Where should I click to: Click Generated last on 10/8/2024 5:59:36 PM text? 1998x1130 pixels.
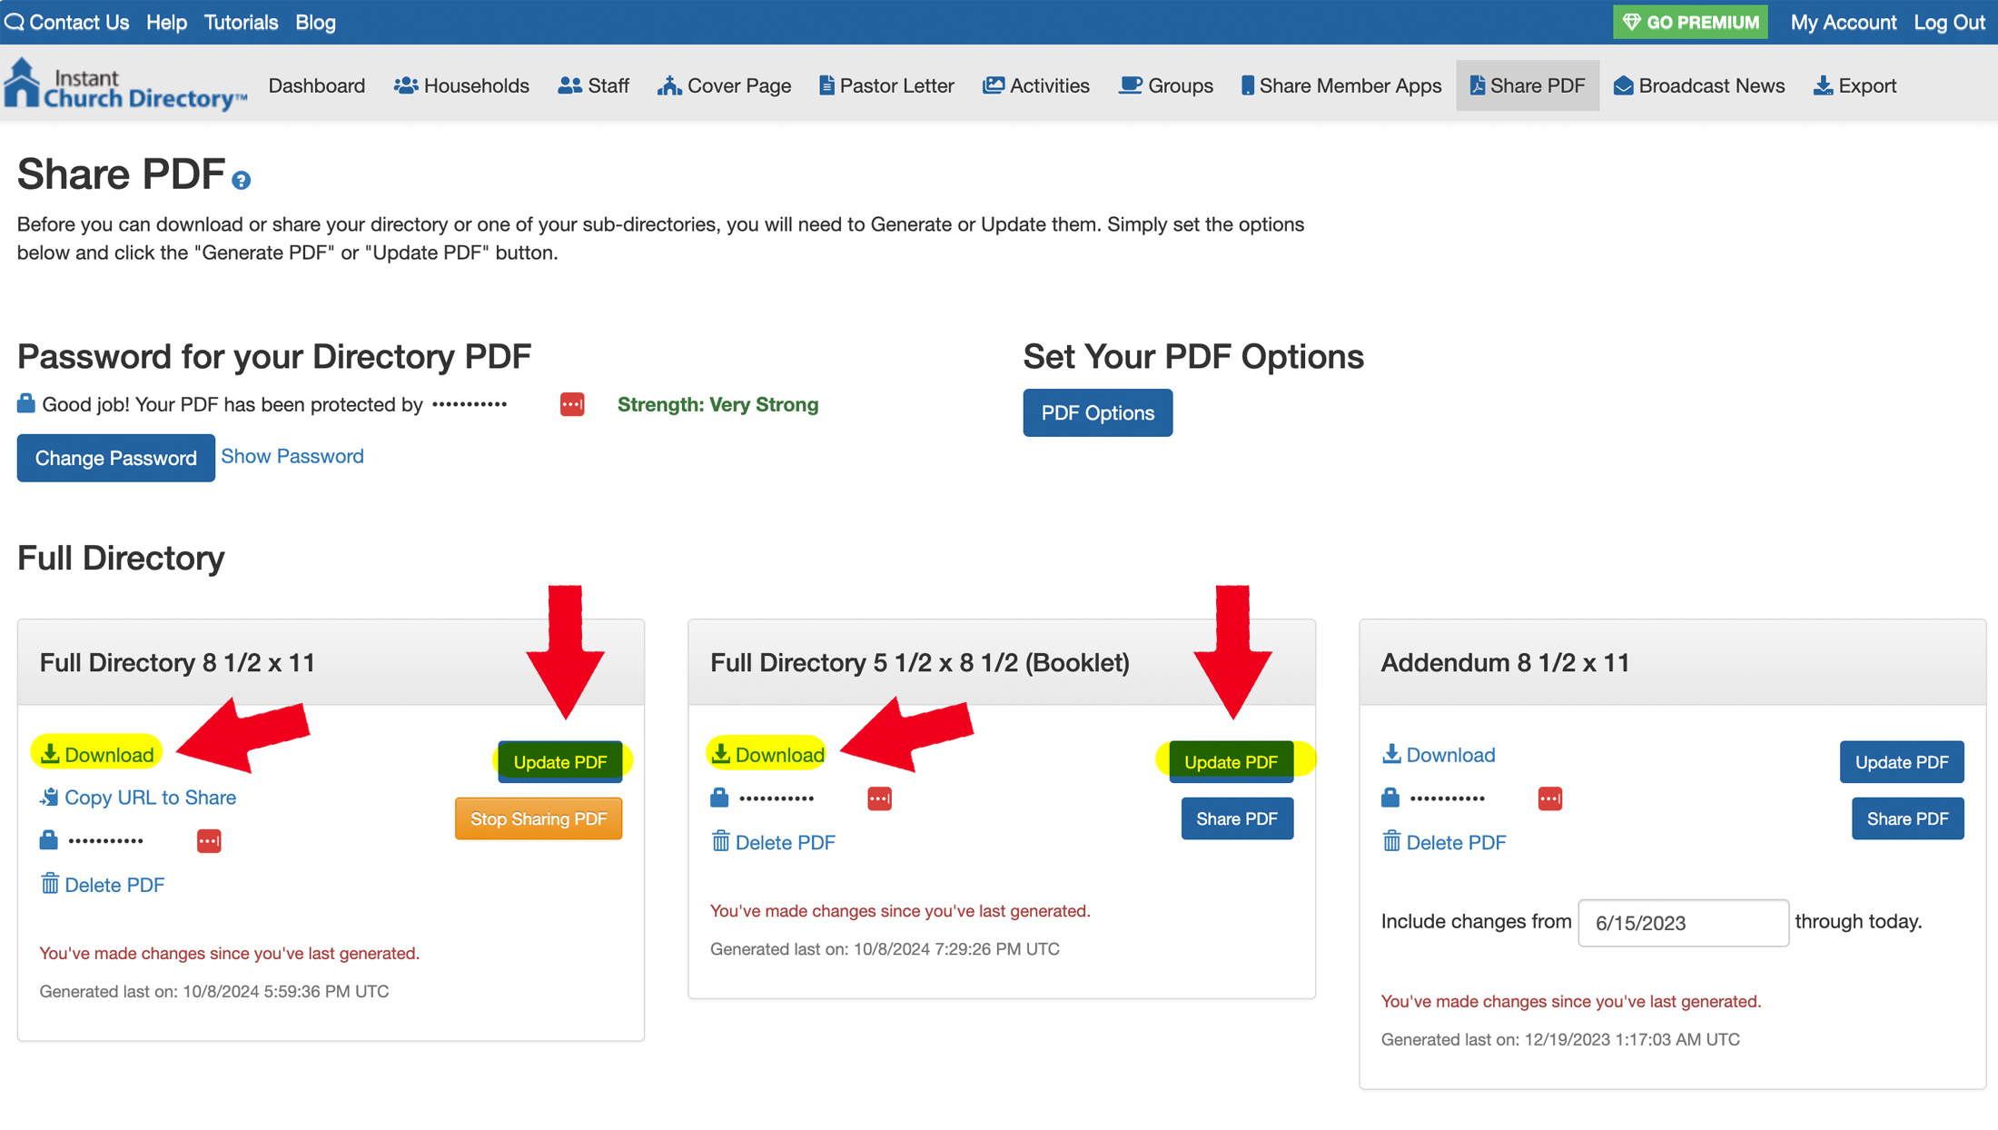click(x=214, y=991)
